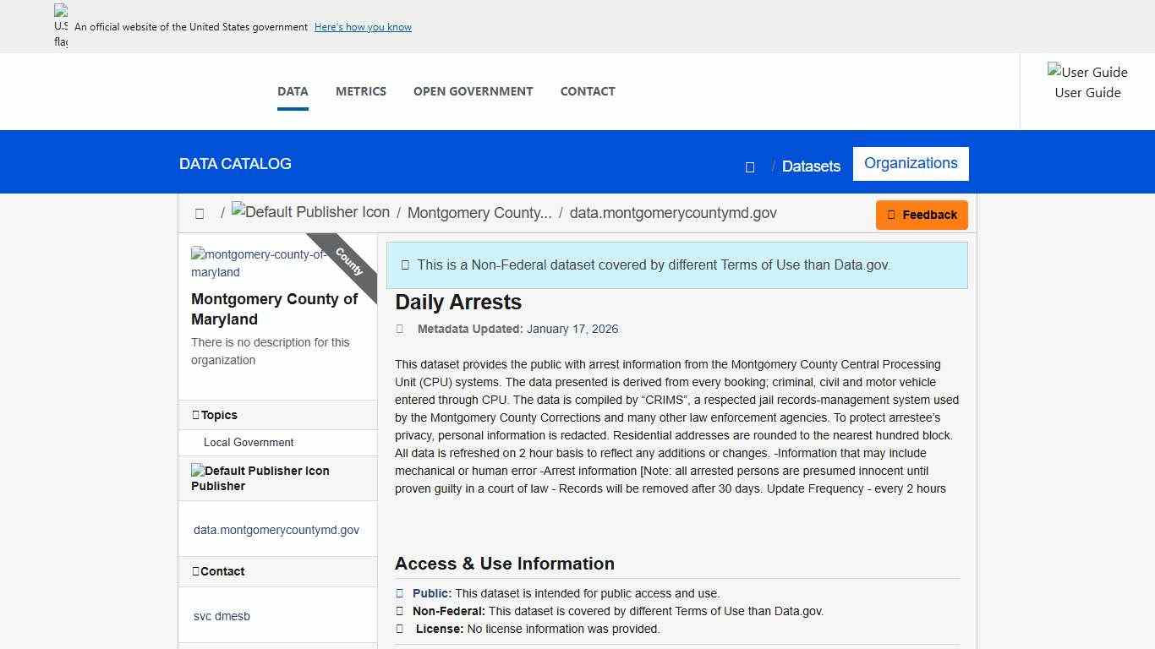Image resolution: width=1155 pixels, height=649 pixels.
Task: Click the Contact section icon
Action: (197, 571)
